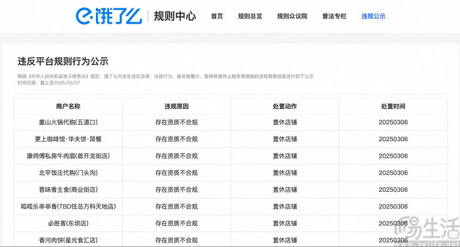Click the 违反平台规则行为公示 heading
460x247 pixels.
click(63, 61)
